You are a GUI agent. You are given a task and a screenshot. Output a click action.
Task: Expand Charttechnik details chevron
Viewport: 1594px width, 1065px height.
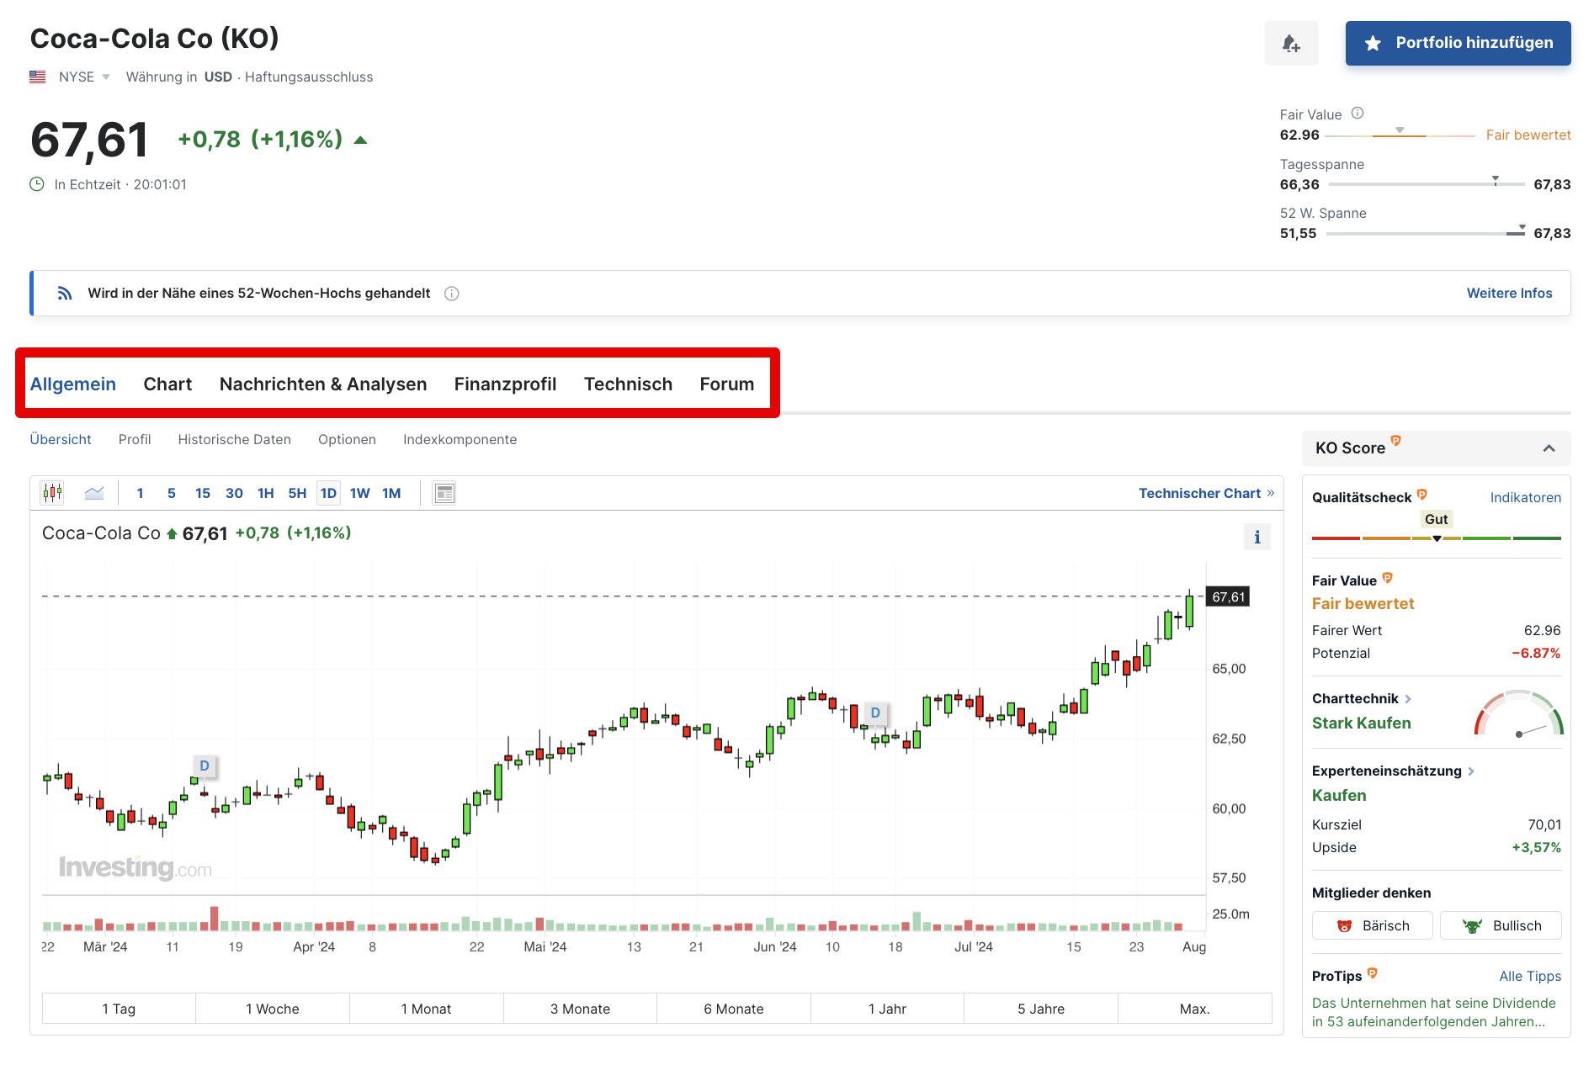1408,699
